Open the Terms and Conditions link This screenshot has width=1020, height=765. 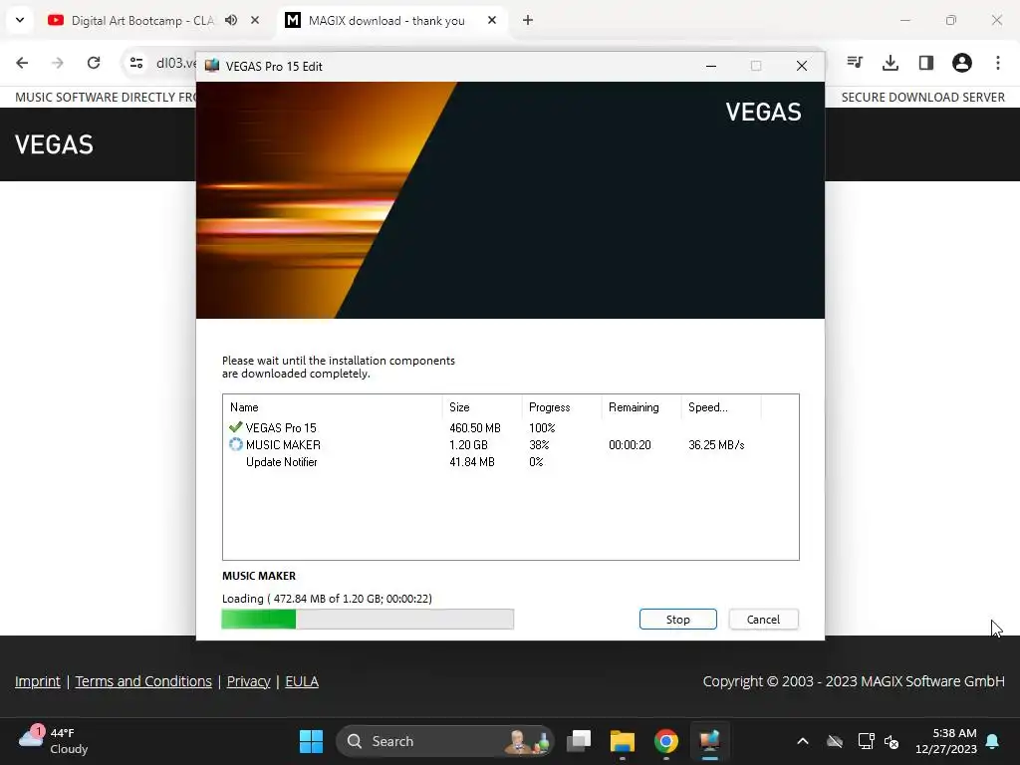coord(143,681)
